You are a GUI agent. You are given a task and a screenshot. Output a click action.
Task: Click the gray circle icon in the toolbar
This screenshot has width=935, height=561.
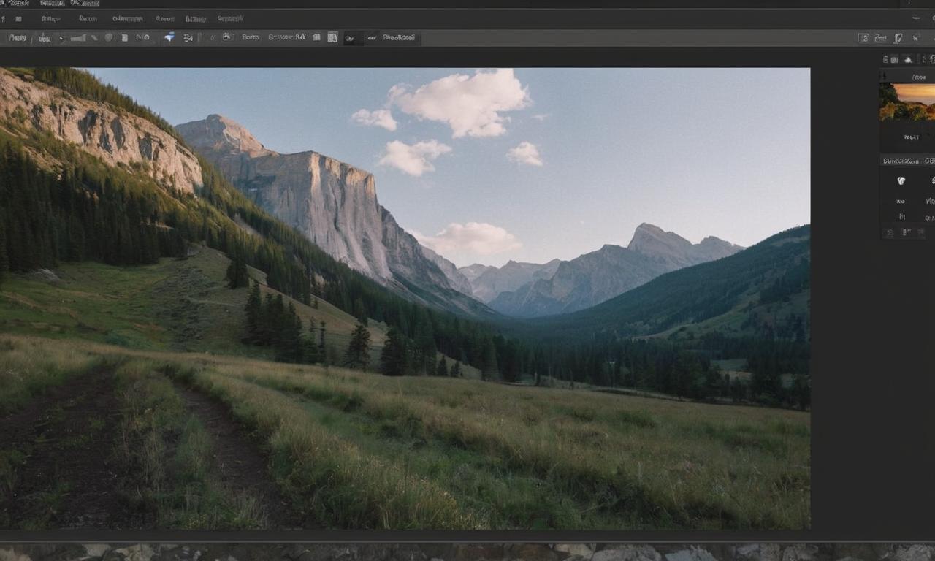click(x=109, y=37)
